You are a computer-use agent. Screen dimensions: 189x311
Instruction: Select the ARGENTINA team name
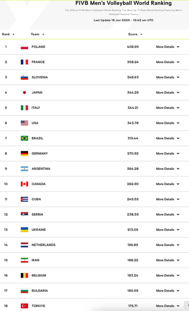click(41, 169)
